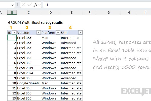Screen dimensions: 151x101
Task: Select the ID cell containing 13
Action: (12, 98)
